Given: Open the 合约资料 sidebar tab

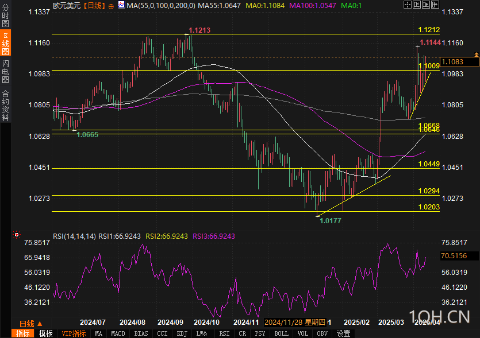Looking at the screenshot, I should coord(6,106).
